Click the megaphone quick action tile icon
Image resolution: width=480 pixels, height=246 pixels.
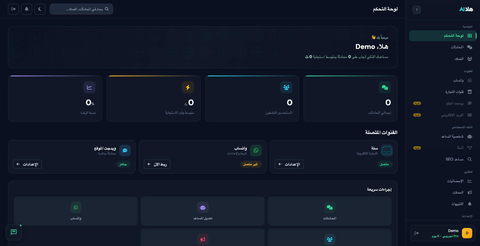203,239
